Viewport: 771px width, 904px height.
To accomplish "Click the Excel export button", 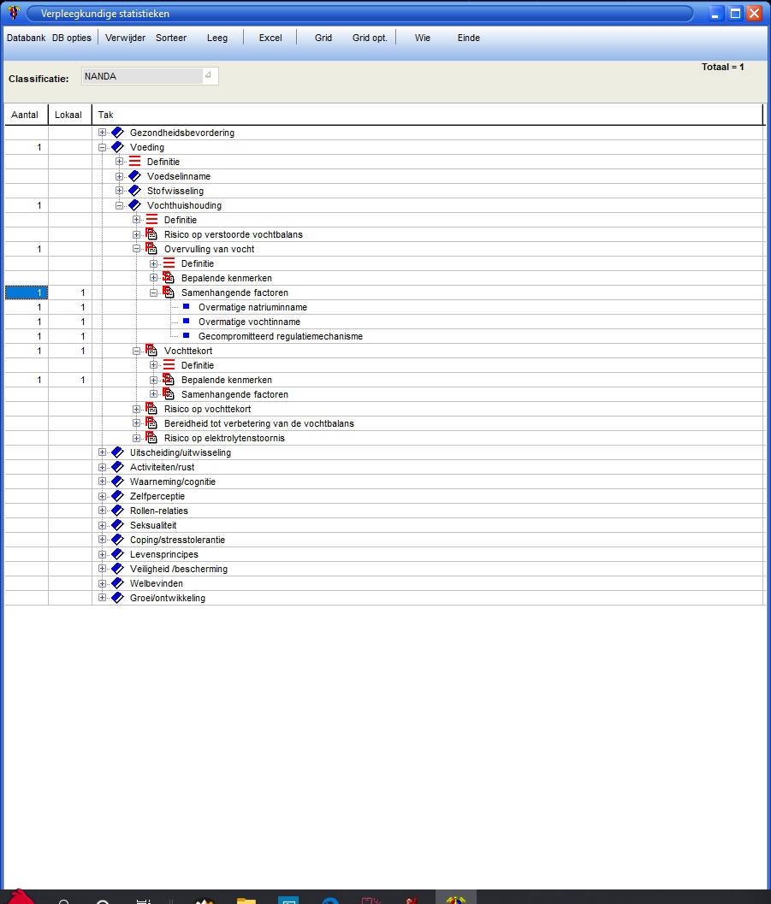I will click(x=270, y=38).
